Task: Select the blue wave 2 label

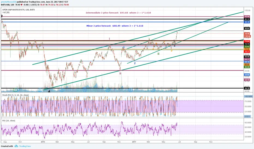Action: click(135, 63)
